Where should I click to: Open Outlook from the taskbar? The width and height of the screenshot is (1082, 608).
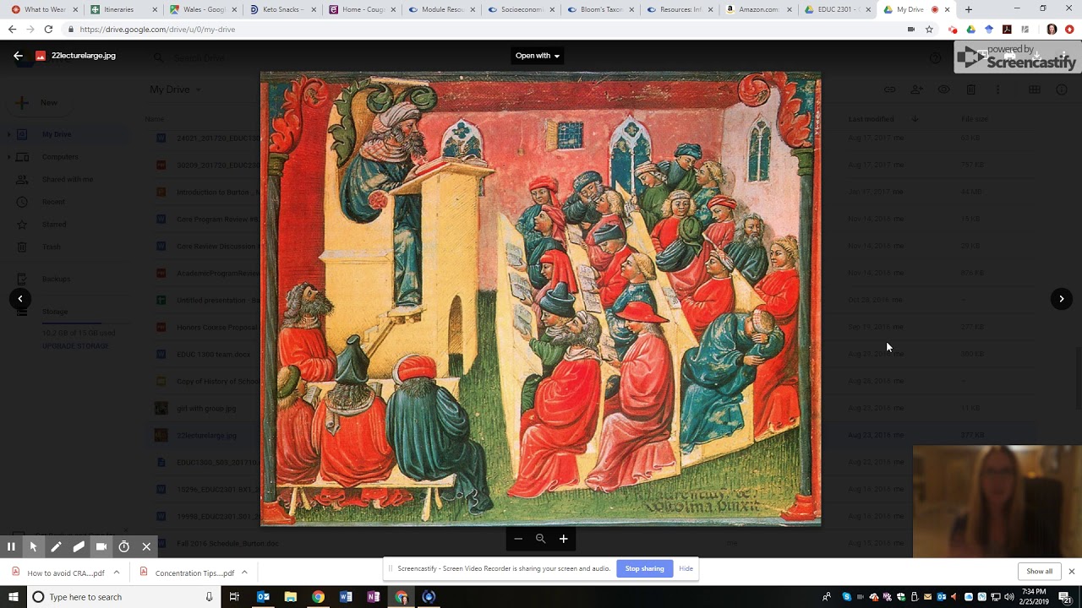click(263, 597)
